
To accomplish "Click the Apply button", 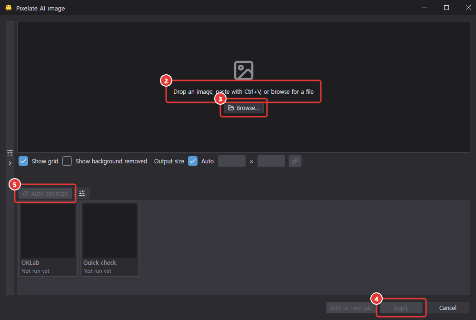I will pos(401,308).
